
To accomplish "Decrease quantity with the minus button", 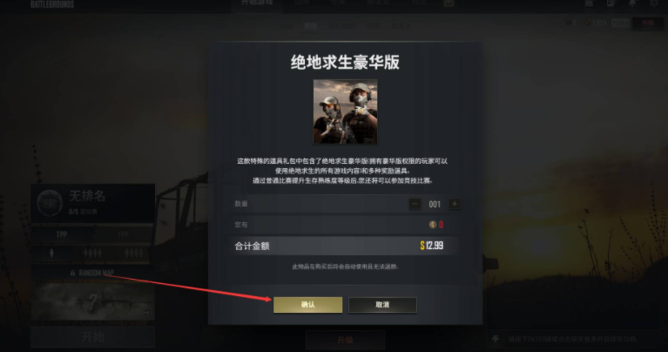I will tap(415, 204).
